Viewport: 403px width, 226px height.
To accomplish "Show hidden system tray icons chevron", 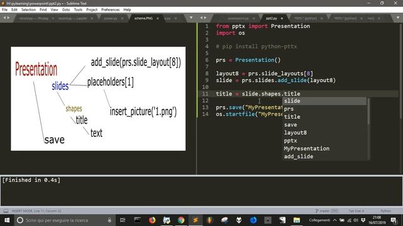I will click(334, 220).
